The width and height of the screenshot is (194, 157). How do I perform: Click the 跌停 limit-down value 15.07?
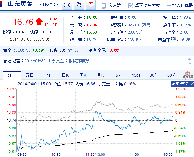pos(47,32)
